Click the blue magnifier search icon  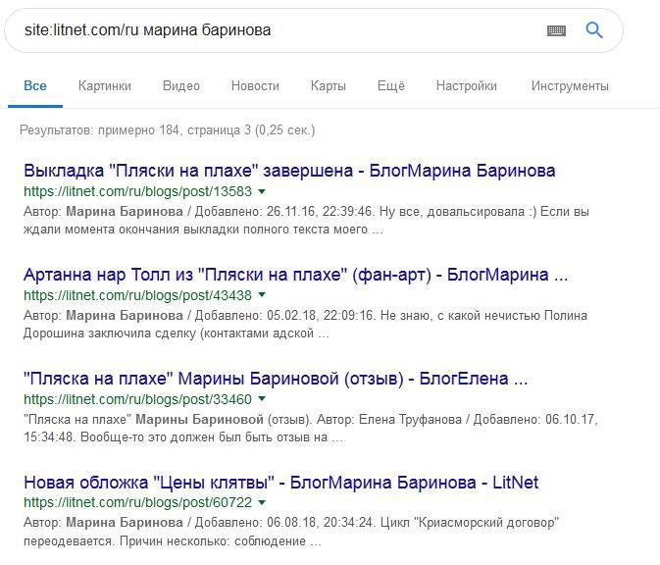594,30
